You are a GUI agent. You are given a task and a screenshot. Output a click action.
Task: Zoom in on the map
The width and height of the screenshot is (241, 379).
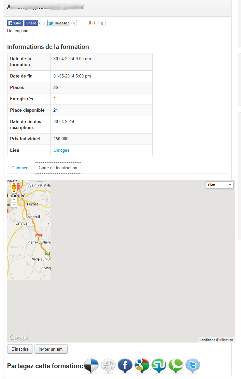14,199
